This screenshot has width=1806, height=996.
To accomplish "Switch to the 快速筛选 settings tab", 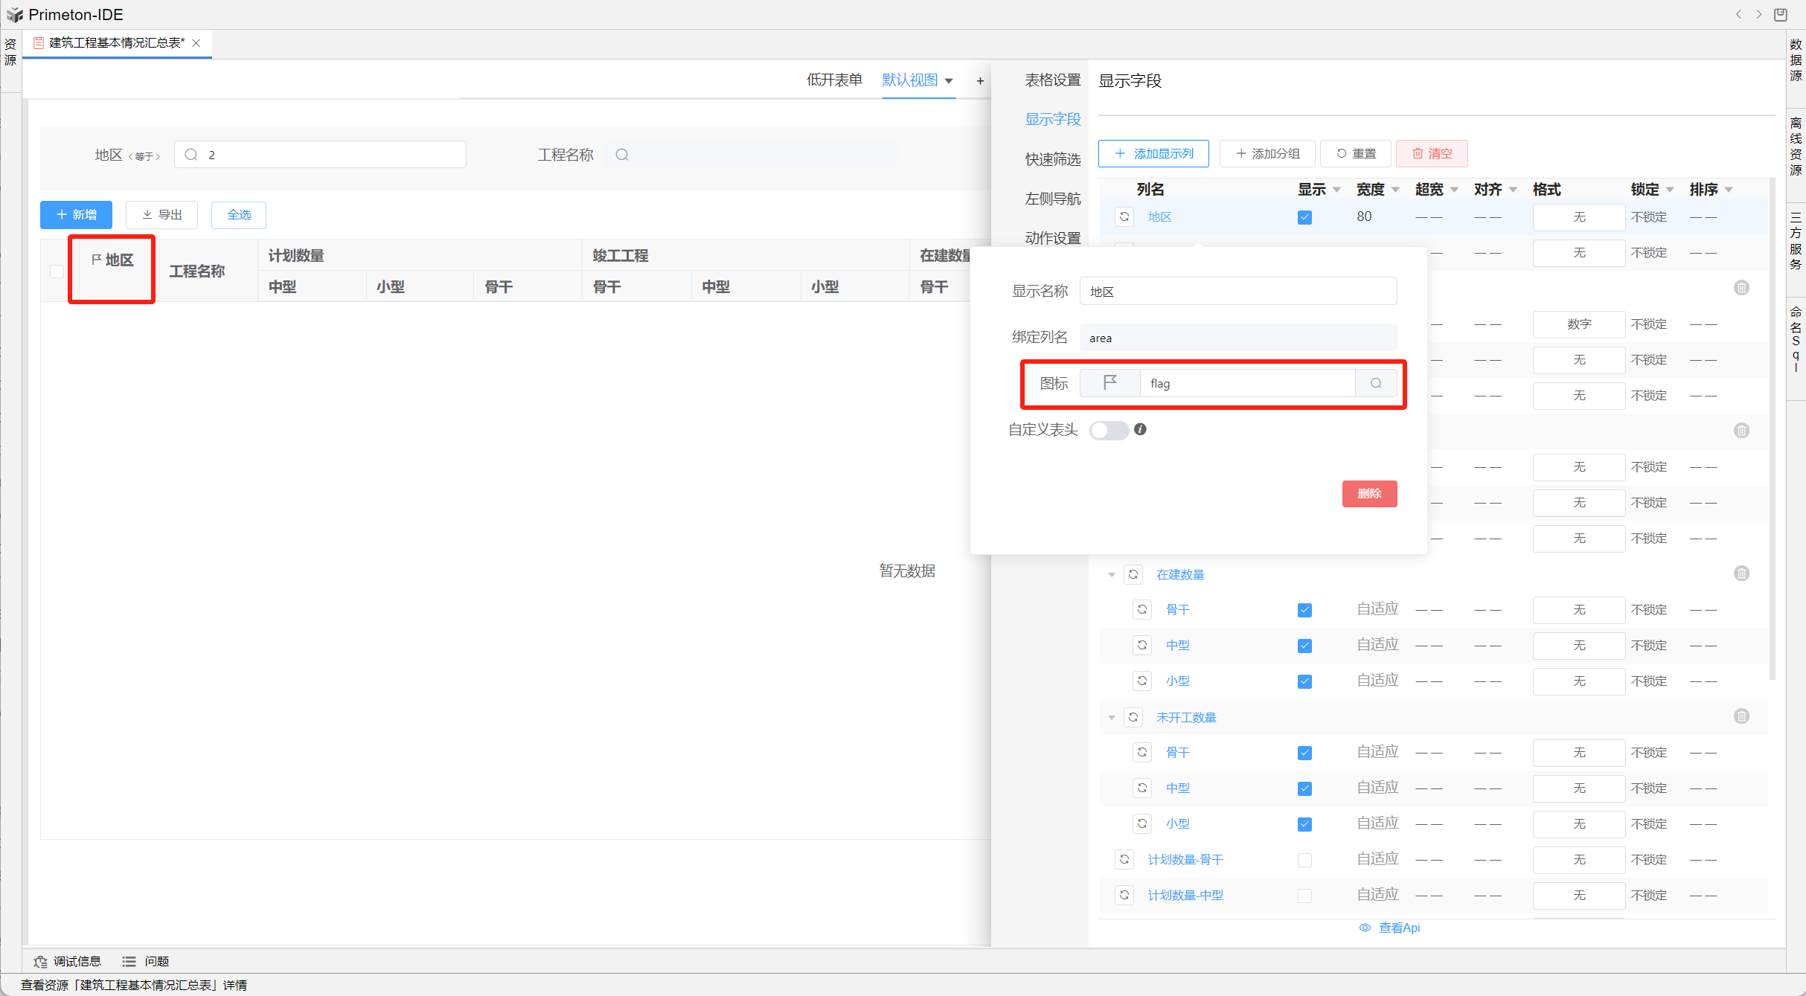I will point(1052,158).
